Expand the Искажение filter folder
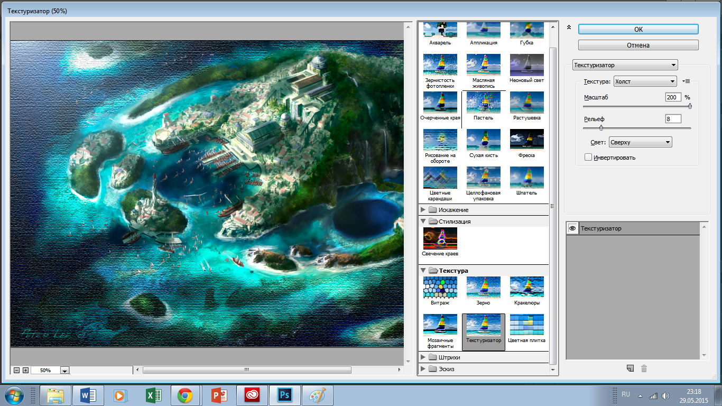Viewport: 722px width, 406px height. 423,210
